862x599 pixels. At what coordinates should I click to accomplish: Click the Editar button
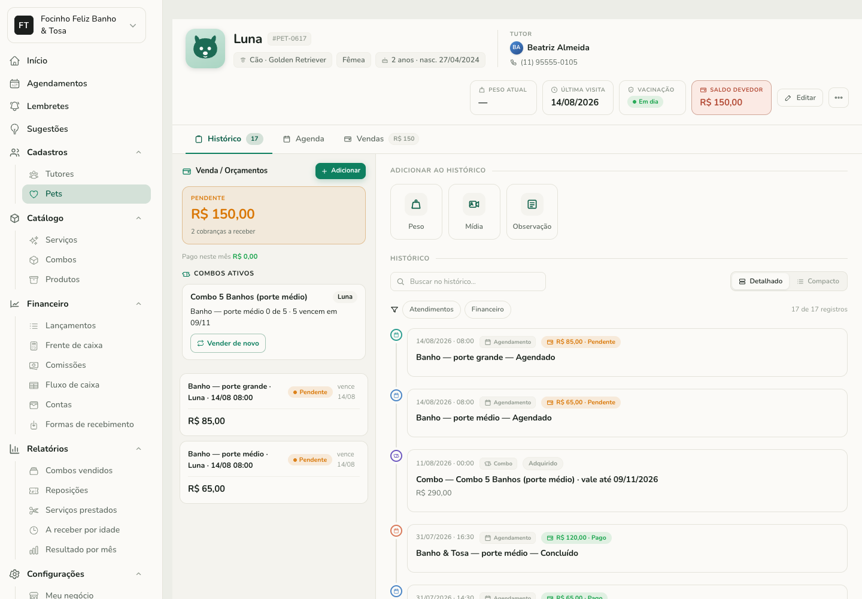click(x=800, y=98)
